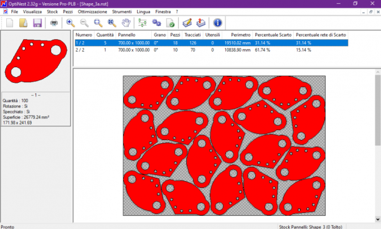381x229 pixels.
Task: Open the Ottimizzazione menu
Action: click(x=92, y=12)
